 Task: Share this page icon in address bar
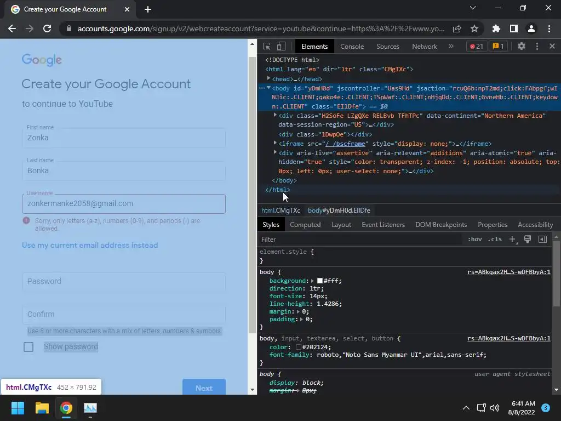click(x=457, y=29)
